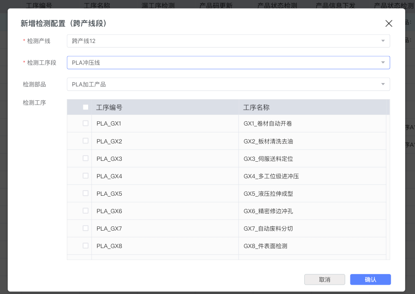Check the PLA_GX6 row checkbox
Image resolution: width=415 pixels, height=294 pixels.
click(86, 211)
